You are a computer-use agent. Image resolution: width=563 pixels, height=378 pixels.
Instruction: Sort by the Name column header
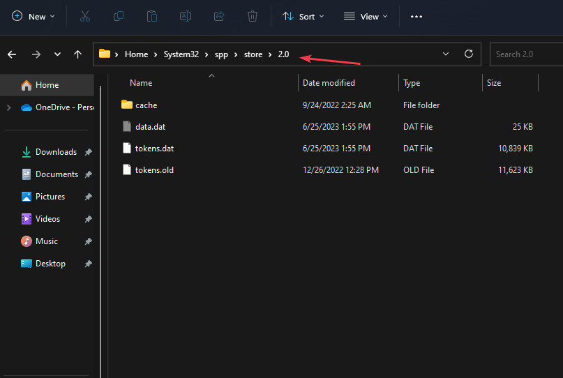pos(141,83)
